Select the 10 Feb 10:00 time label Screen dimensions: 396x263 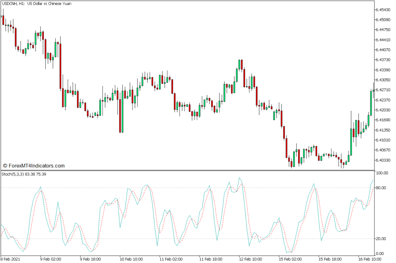(131, 259)
